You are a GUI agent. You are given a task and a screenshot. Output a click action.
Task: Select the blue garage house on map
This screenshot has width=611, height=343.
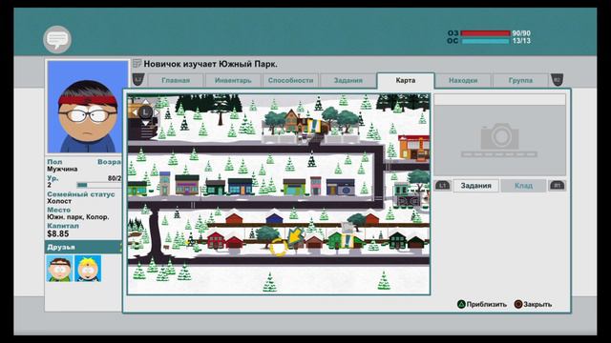(274, 218)
